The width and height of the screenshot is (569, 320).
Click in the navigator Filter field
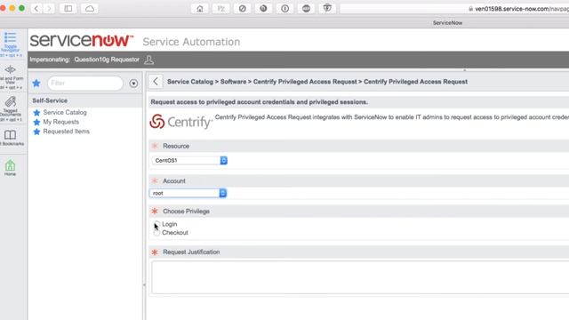85,83
